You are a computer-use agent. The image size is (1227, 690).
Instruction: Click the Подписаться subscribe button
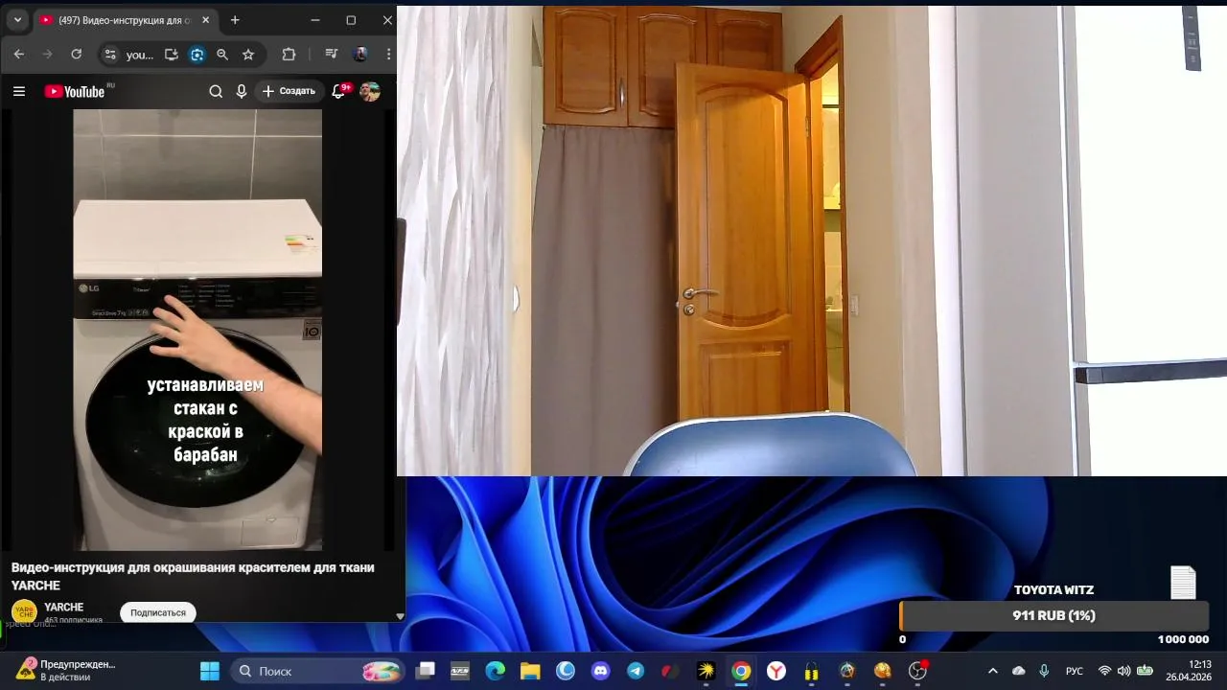(158, 612)
